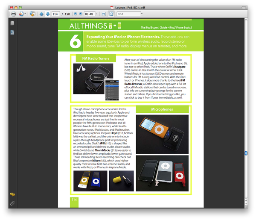Zoom out with the minus circle button

coord(76,14)
